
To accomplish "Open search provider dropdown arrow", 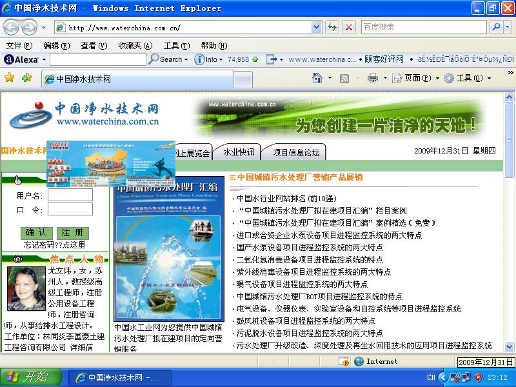I will pyautogui.click(x=507, y=27).
